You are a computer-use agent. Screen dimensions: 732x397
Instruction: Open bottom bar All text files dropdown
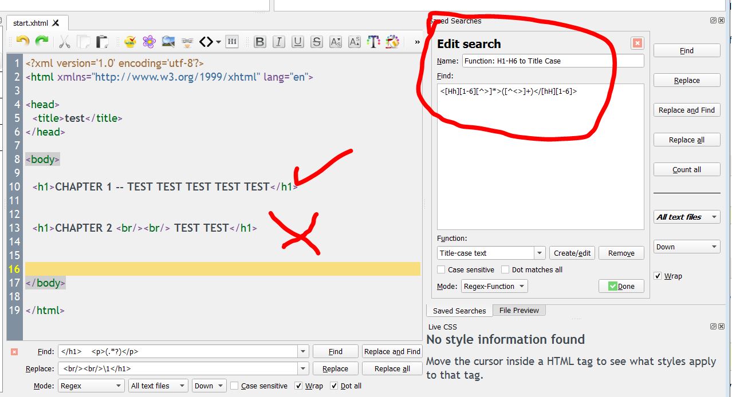coord(158,386)
